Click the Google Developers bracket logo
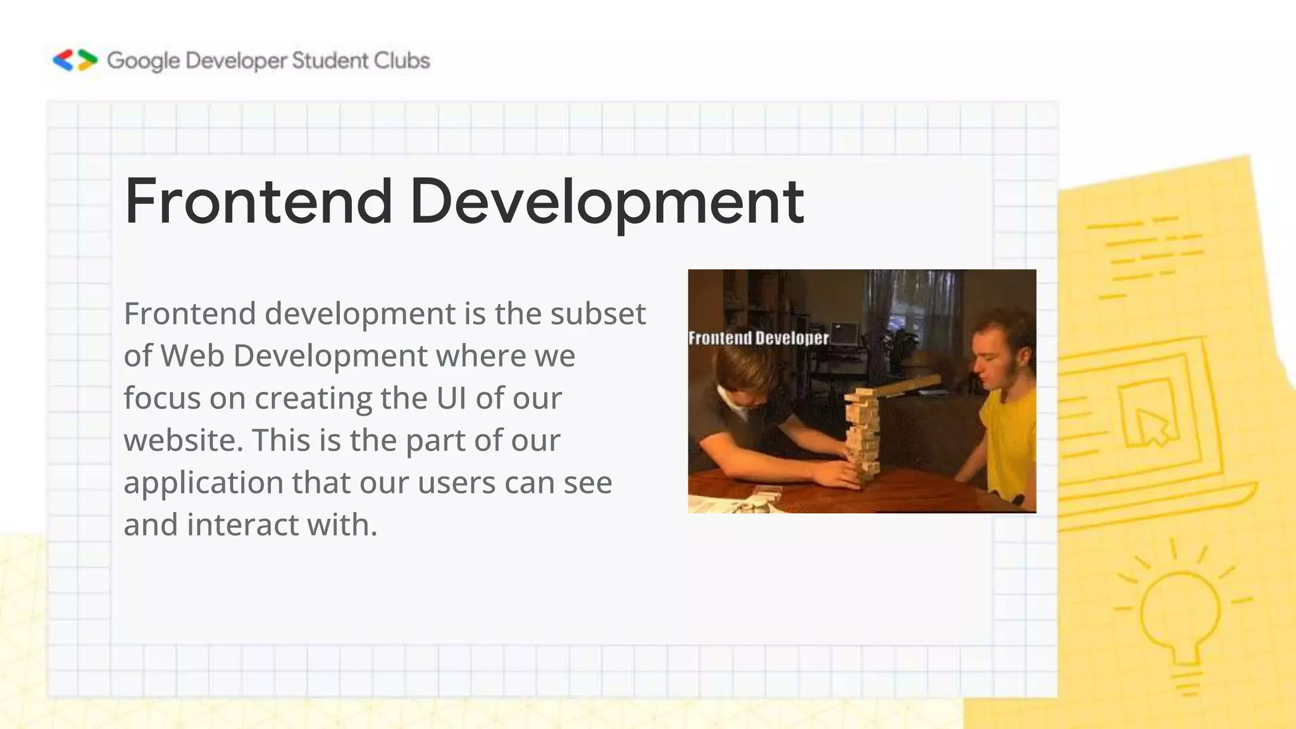1296x729 pixels. click(x=75, y=60)
